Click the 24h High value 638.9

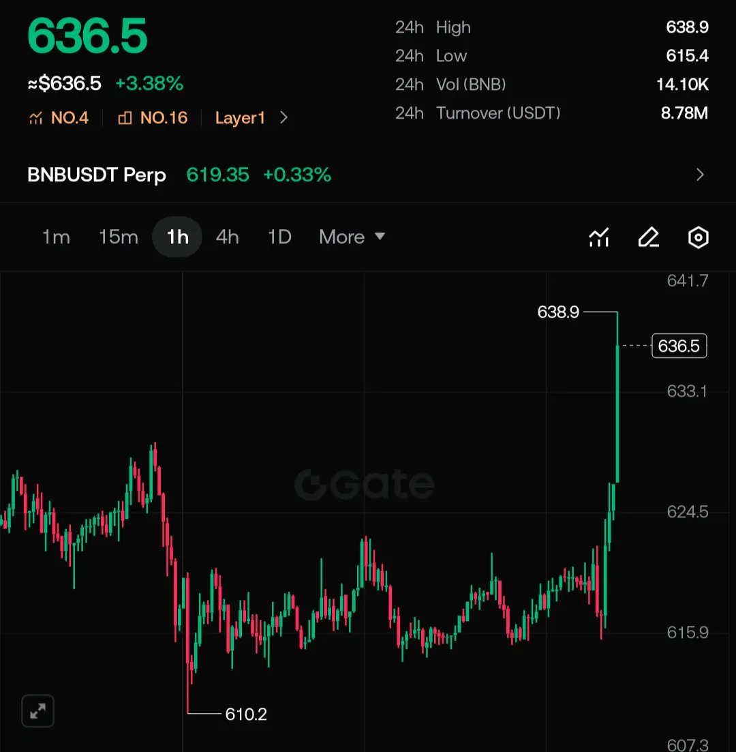(687, 27)
